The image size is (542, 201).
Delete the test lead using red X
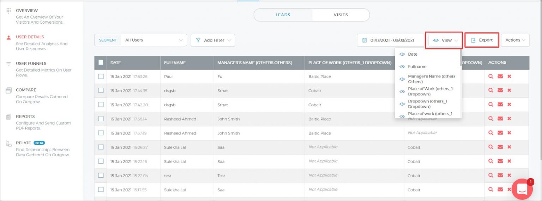pos(509,175)
